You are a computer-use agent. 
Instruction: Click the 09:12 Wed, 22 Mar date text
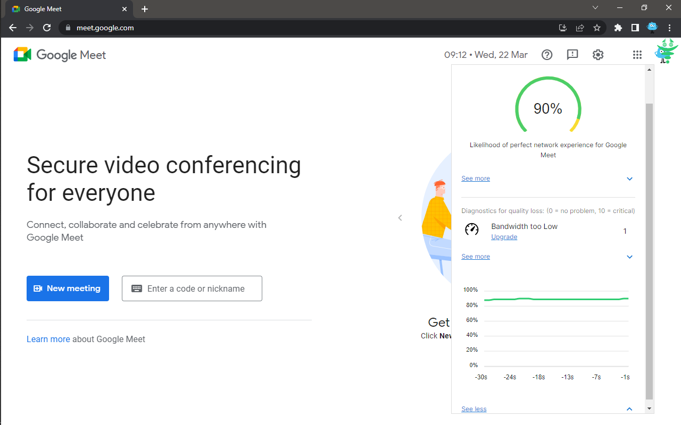click(486, 55)
